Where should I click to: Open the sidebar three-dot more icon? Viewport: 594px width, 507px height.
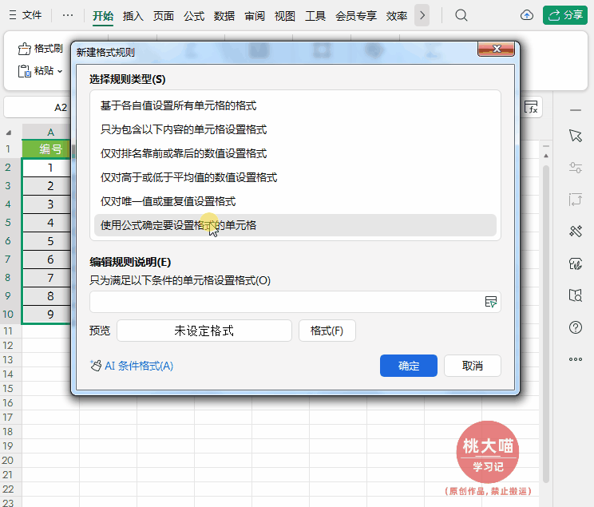(x=576, y=358)
